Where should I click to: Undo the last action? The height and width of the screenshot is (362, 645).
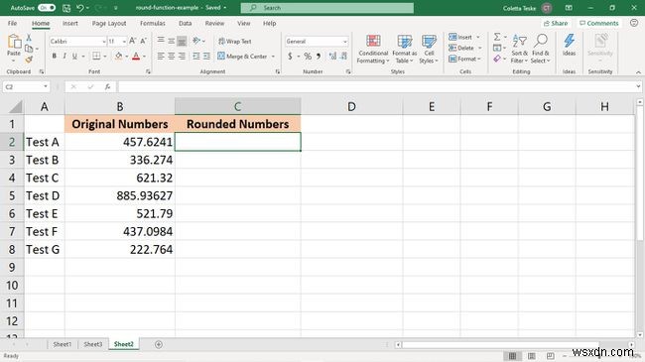(80, 8)
